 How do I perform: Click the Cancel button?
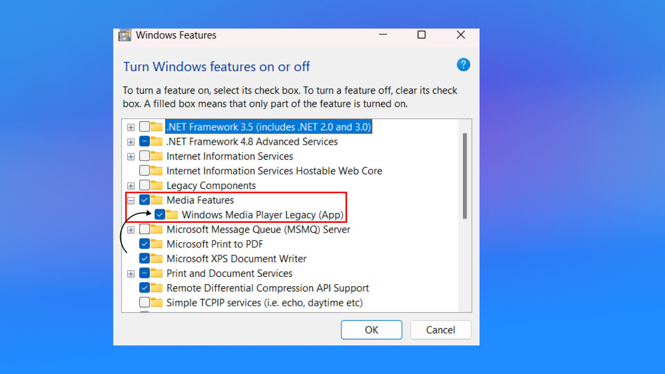tap(441, 330)
